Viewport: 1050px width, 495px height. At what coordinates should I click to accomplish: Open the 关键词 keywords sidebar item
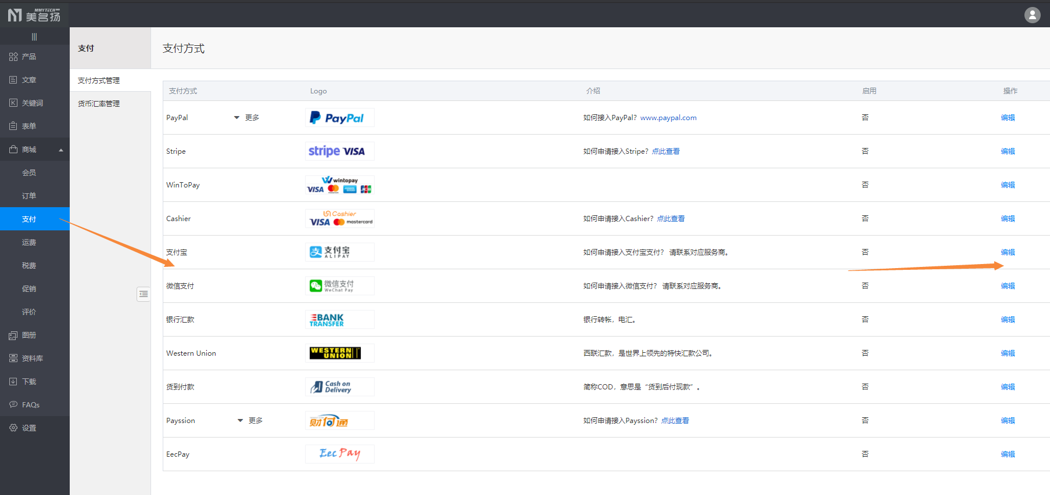32,103
